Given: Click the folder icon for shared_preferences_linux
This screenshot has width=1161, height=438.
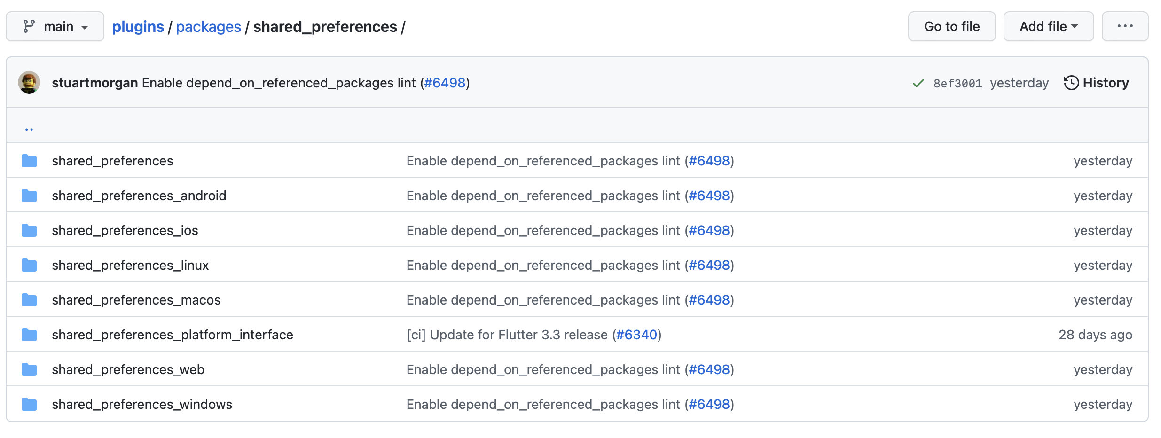Looking at the screenshot, I should (x=29, y=265).
